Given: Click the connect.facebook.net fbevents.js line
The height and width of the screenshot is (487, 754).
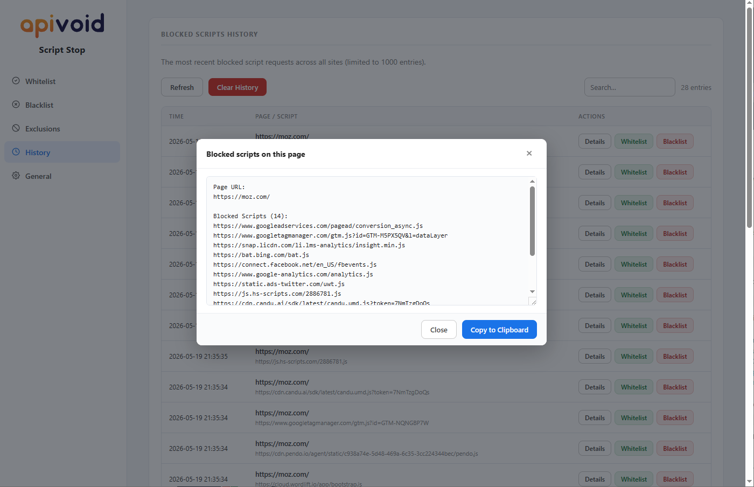Looking at the screenshot, I should pyautogui.click(x=295, y=265).
